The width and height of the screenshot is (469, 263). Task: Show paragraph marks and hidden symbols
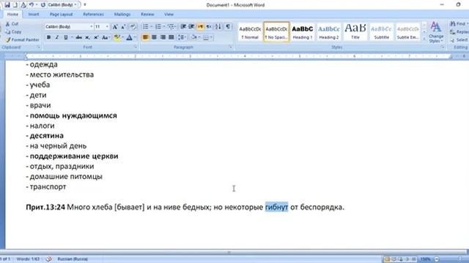point(228,27)
